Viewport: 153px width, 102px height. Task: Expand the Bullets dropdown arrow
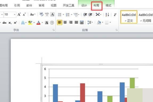tap(63, 15)
